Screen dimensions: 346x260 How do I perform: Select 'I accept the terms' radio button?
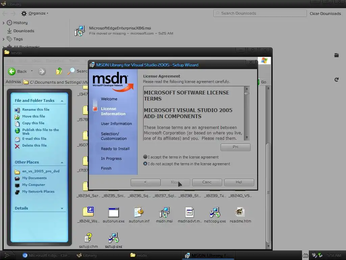tap(145, 157)
